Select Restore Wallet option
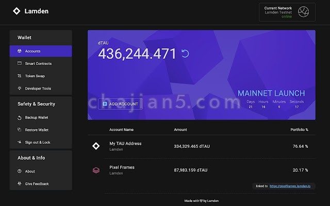The width and height of the screenshot is (330, 206). pos(41,130)
